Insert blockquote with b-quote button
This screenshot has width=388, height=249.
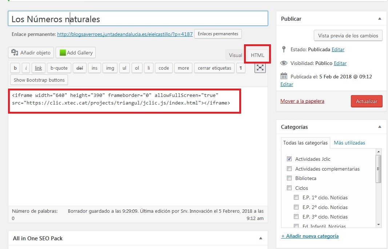[59, 68]
